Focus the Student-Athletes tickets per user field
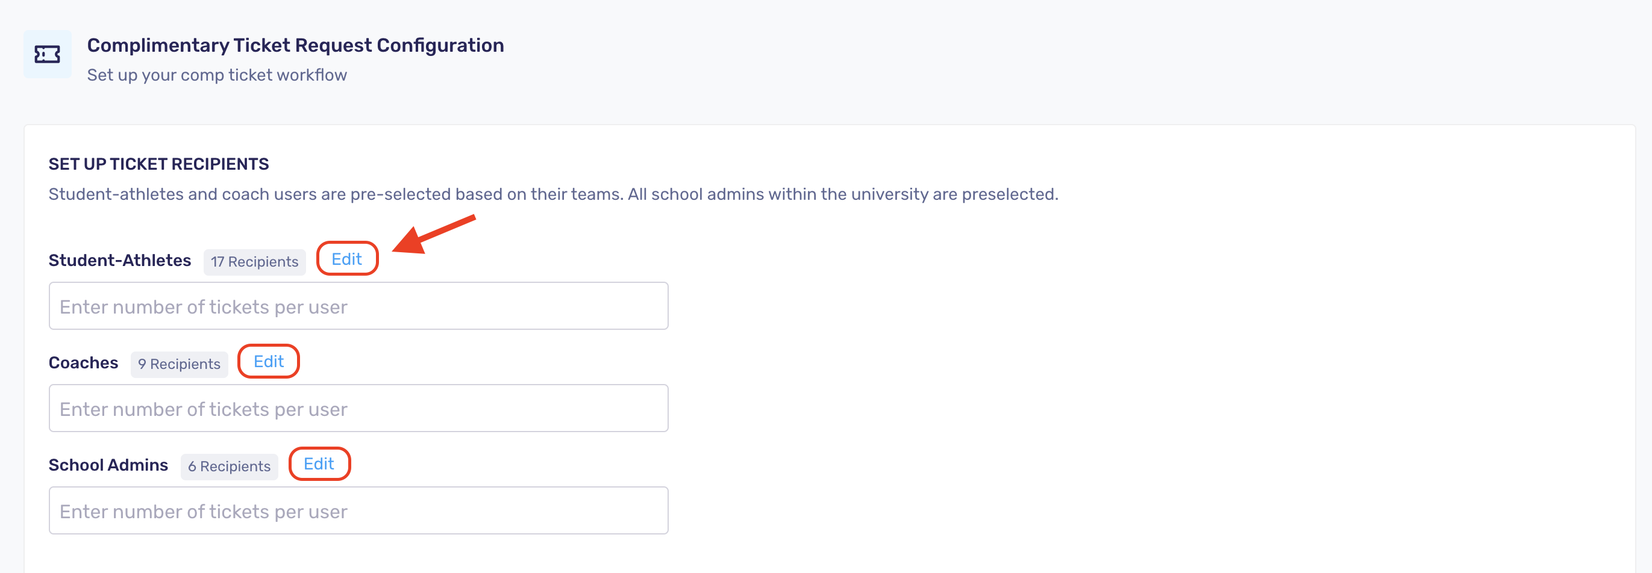 358,306
